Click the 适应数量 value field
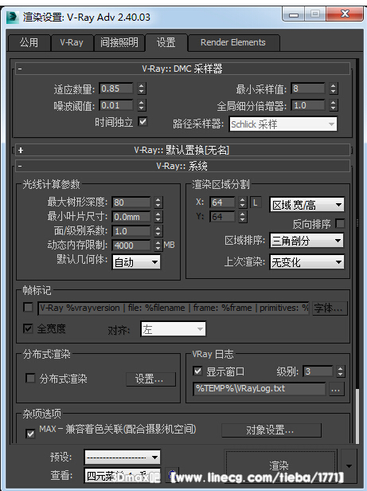The width and height of the screenshot is (367, 491). (x=116, y=88)
